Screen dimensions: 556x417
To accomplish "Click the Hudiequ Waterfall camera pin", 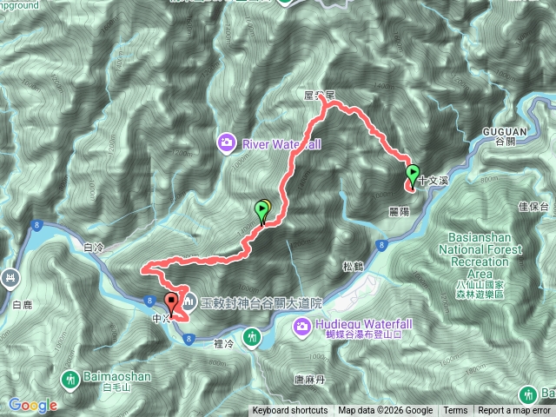I will pyautogui.click(x=302, y=328).
